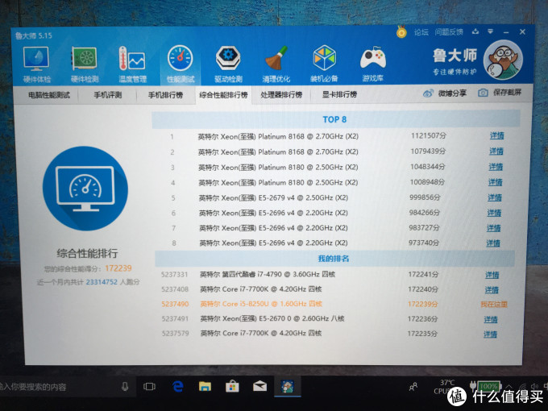Launch Microsoft Edge from taskbar

point(178,386)
